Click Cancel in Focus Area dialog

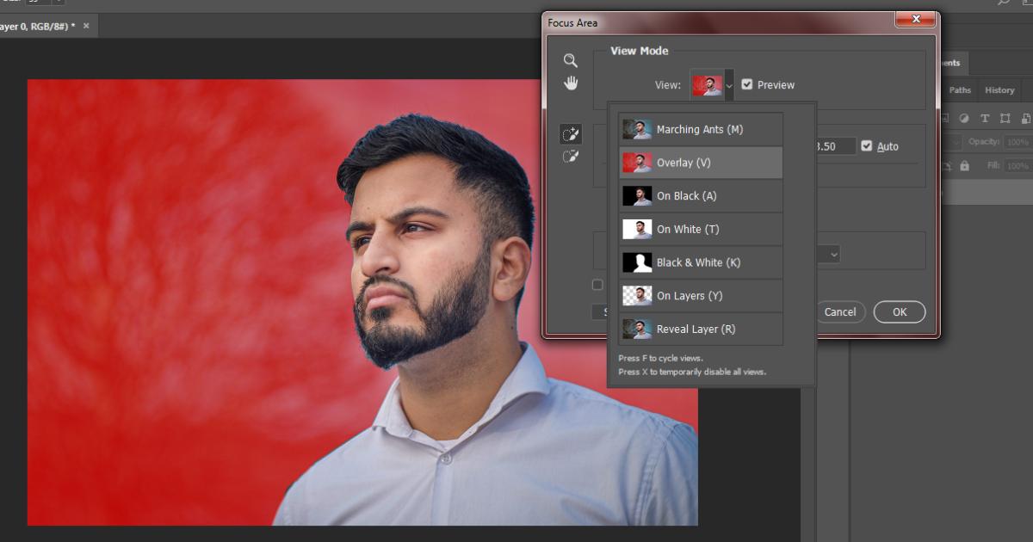tap(839, 312)
